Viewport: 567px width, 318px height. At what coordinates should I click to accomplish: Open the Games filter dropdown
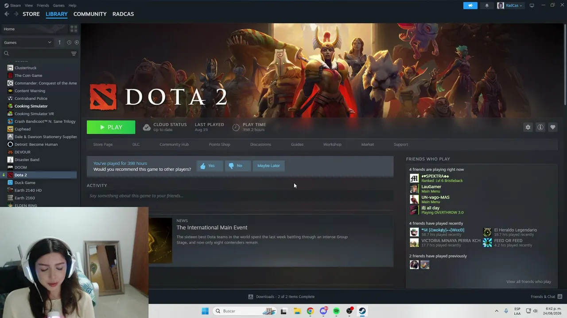click(27, 42)
